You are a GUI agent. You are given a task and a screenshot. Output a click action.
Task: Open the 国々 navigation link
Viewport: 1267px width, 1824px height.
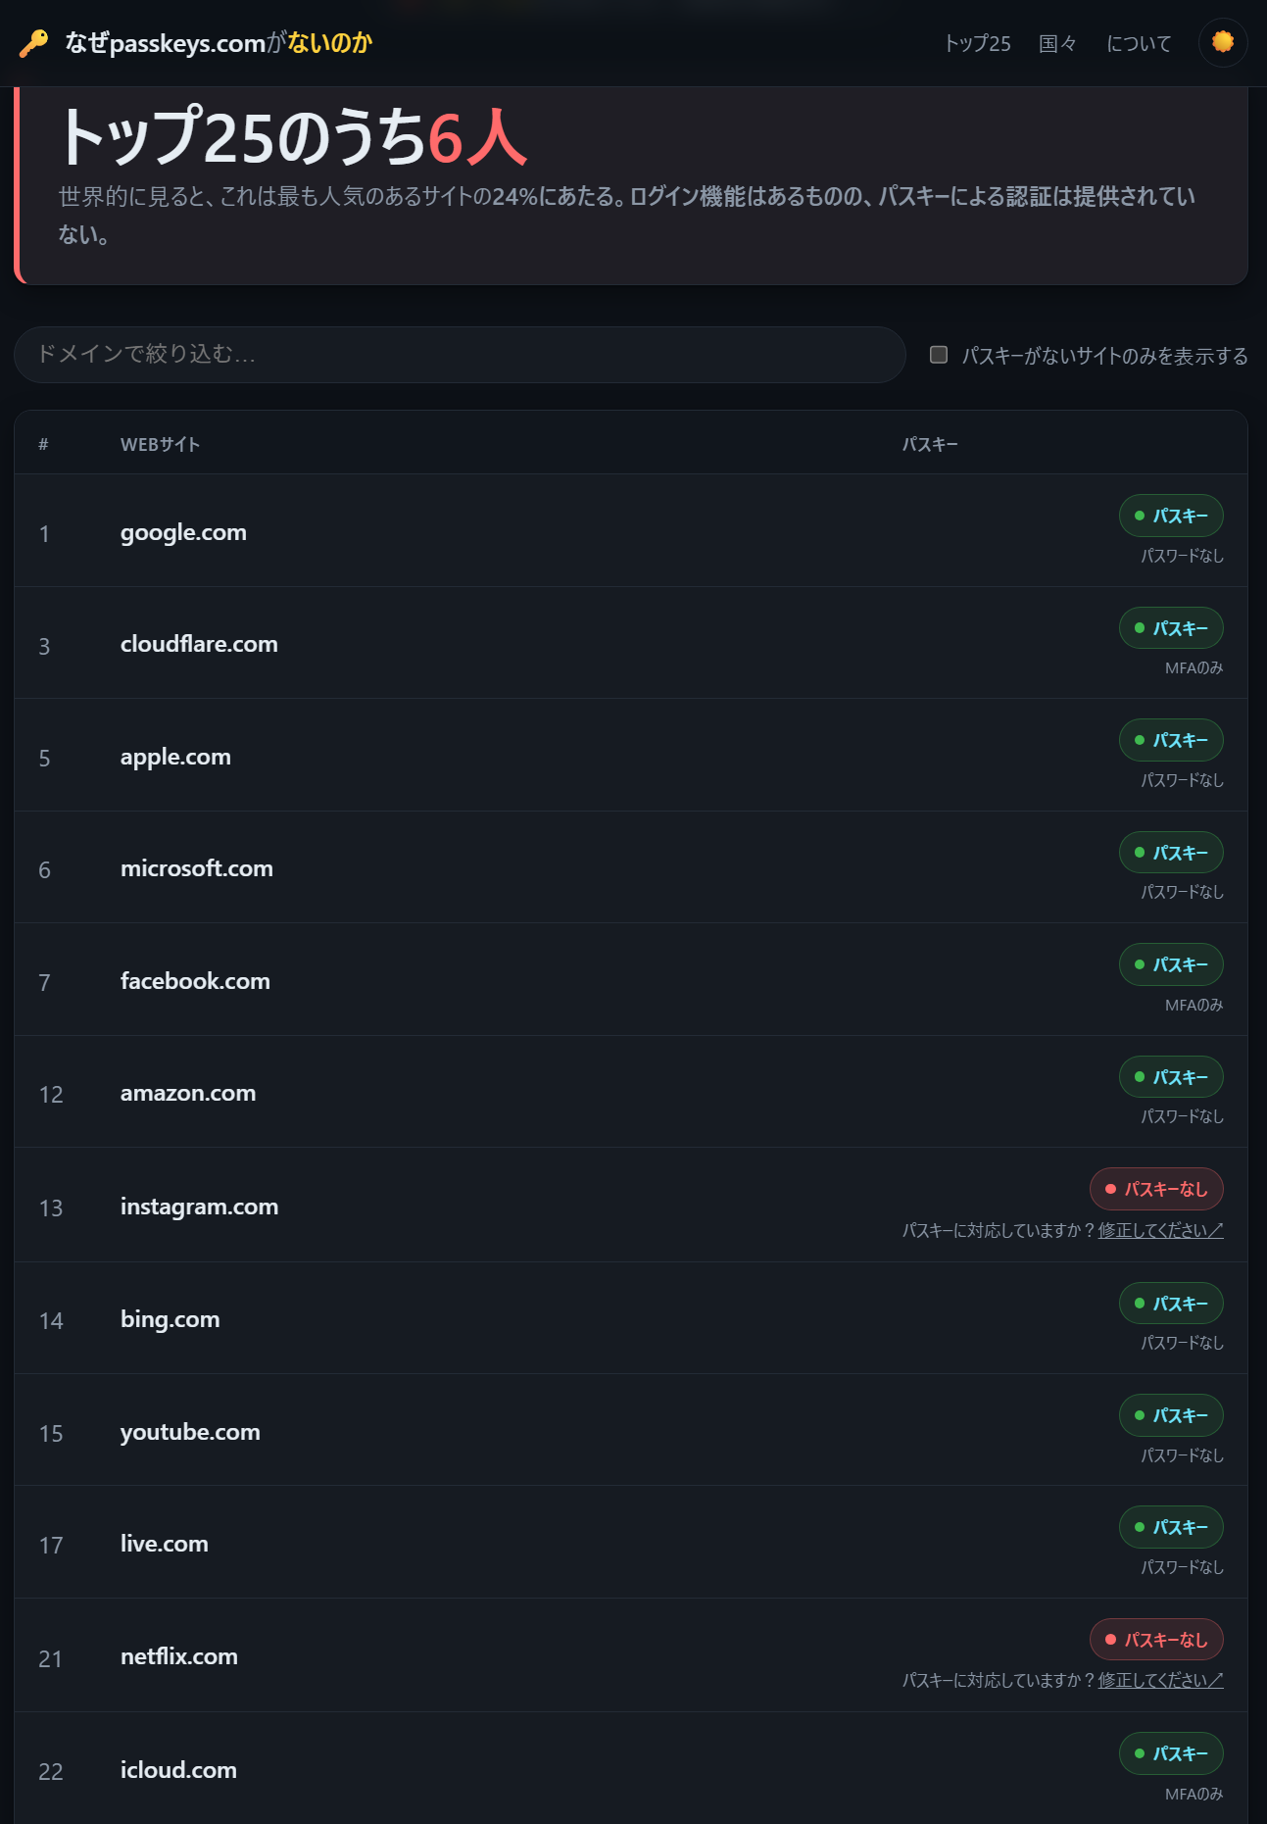click(x=1058, y=43)
